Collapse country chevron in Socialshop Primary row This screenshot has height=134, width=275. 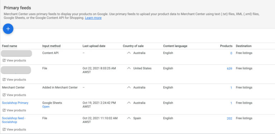(x=129, y=103)
